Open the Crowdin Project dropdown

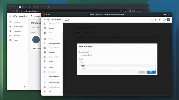point(117,55)
